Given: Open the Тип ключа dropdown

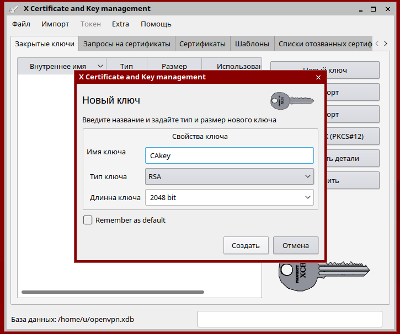Looking at the screenshot, I should tap(229, 177).
